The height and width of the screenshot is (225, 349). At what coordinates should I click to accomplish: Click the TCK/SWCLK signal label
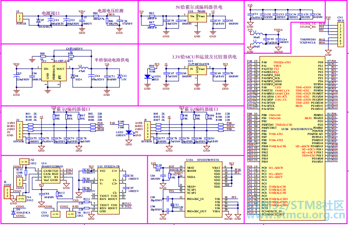[x=308, y=43]
